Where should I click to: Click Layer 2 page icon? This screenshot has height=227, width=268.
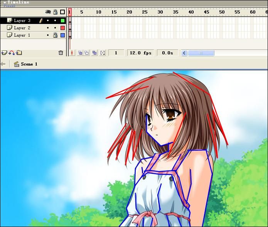(10, 28)
